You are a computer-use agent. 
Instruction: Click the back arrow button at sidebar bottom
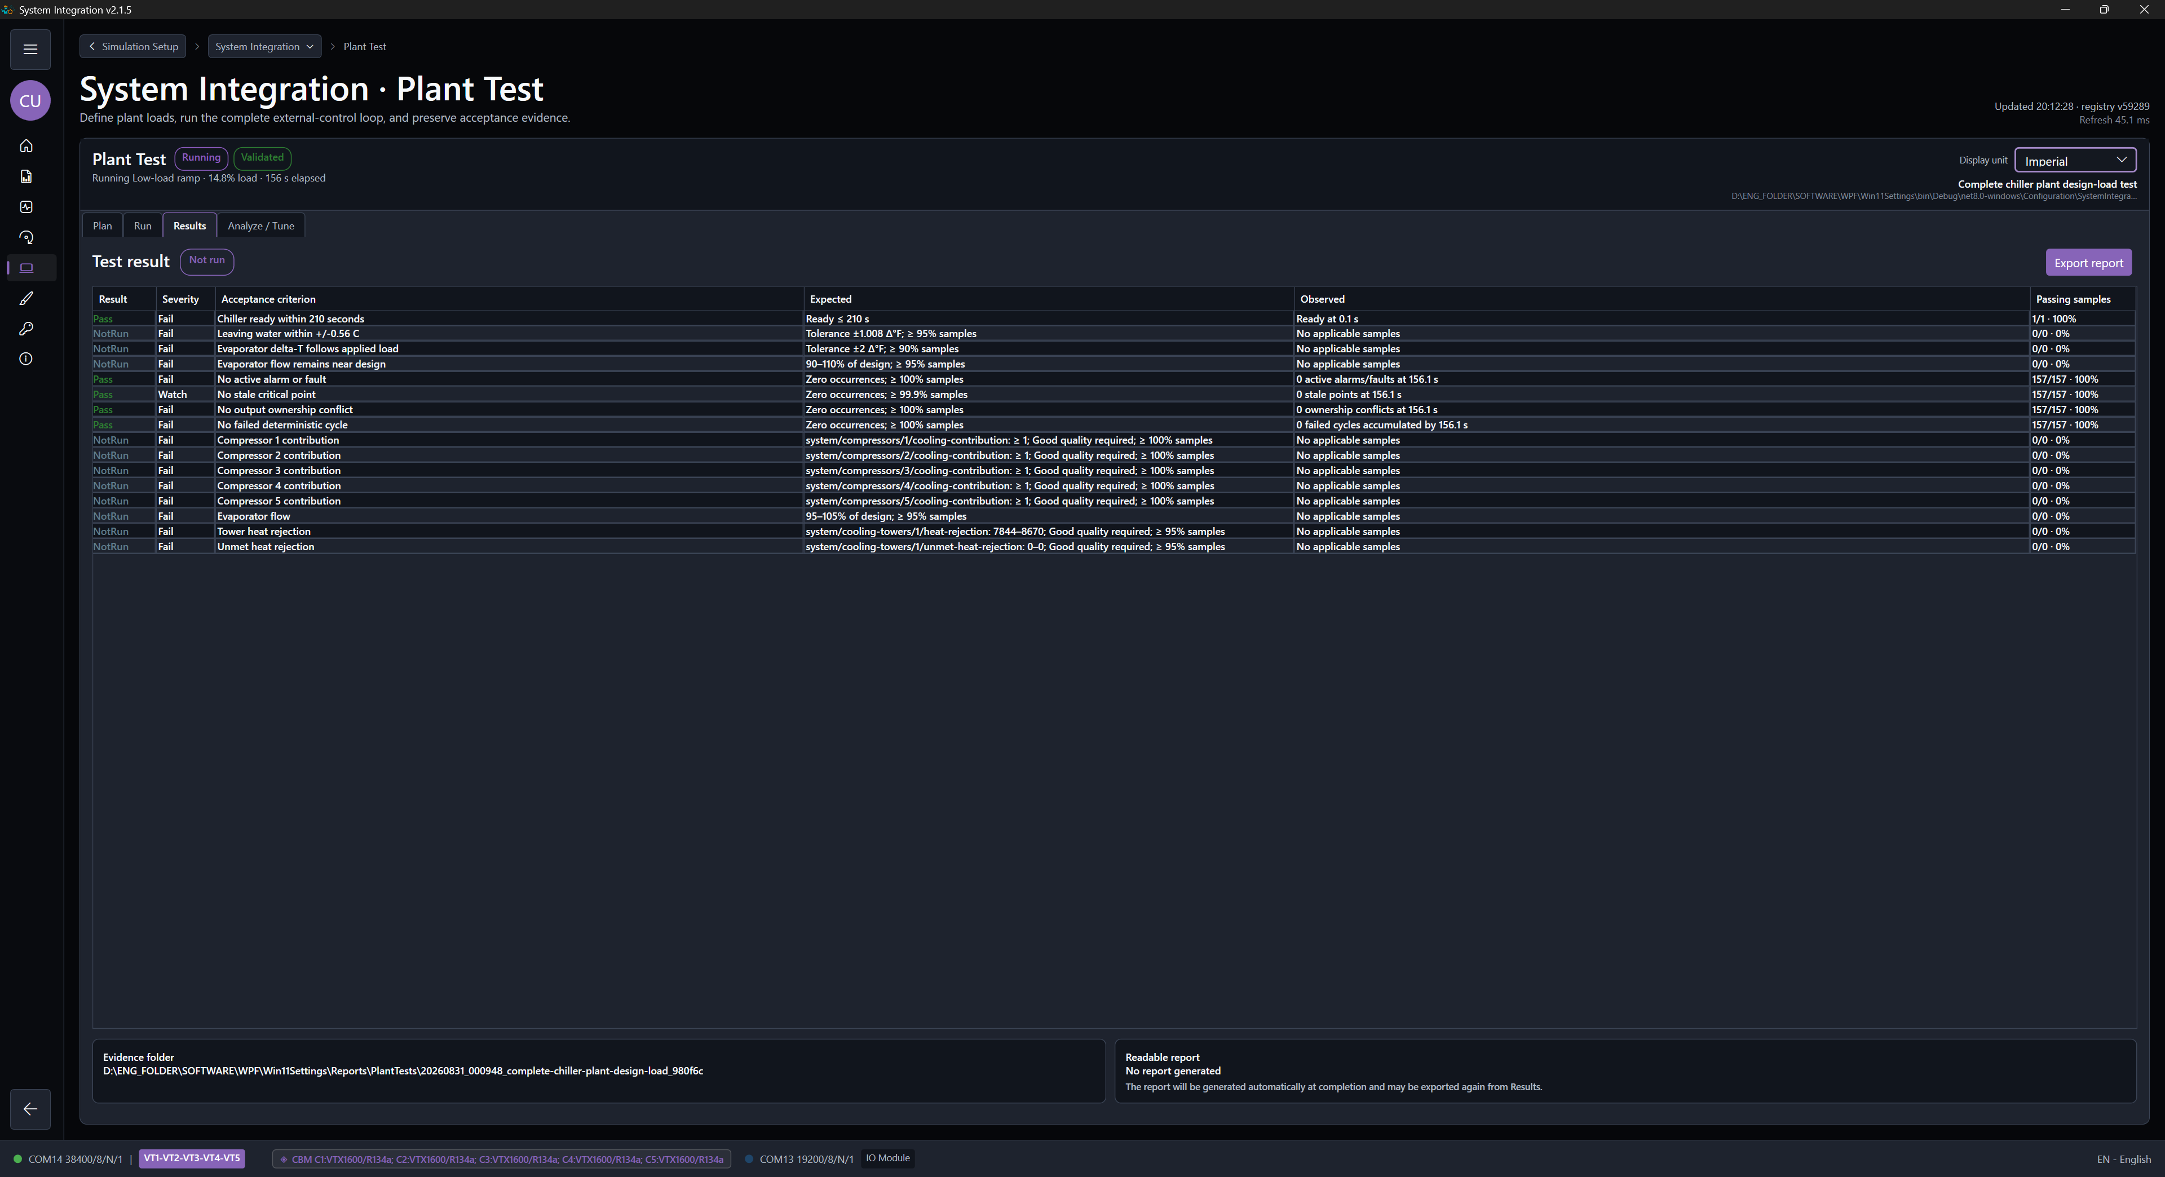click(30, 1109)
